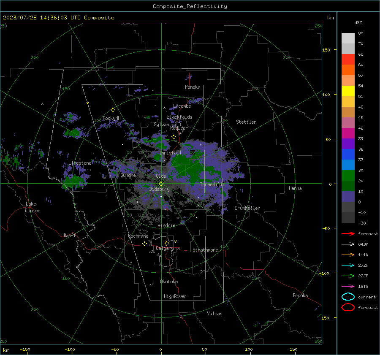Viewport: 380px width, 355px height.
Task: Select the yellow diamond marker near RockyMH
Action: (113, 110)
